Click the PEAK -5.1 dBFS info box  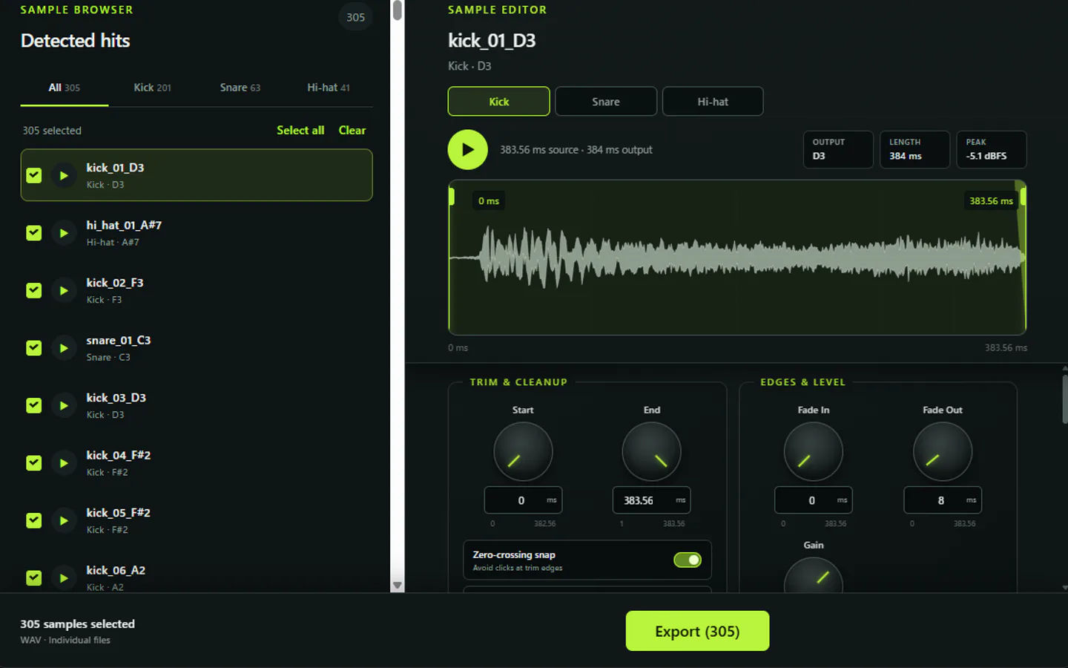[x=992, y=149]
